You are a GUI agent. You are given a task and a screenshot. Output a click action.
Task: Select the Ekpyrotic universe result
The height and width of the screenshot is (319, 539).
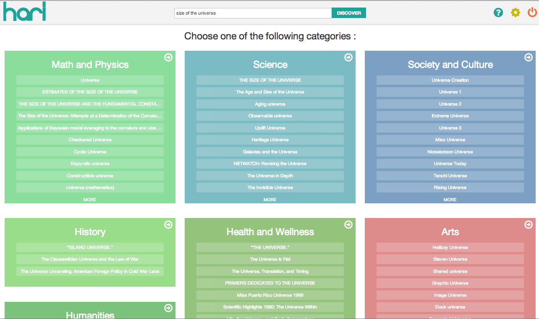(90, 163)
